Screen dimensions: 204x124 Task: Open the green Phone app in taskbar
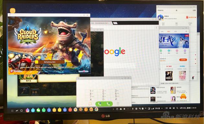pyautogui.click(x=44, y=110)
